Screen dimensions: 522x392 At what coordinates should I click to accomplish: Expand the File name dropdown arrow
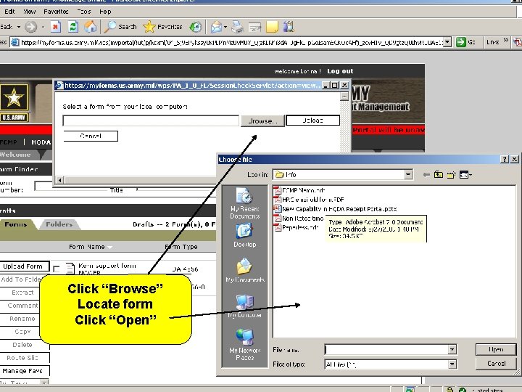click(x=452, y=349)
